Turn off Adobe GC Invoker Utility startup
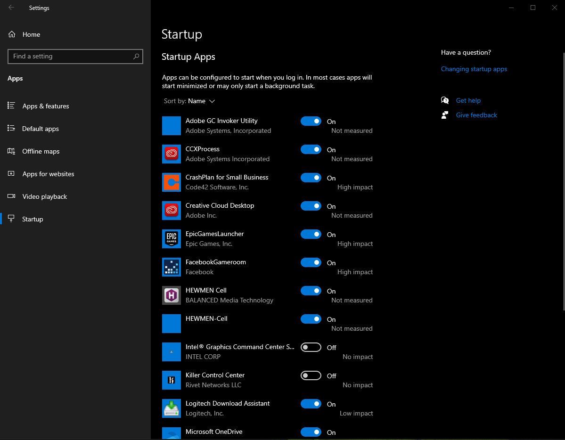Viewport: 565px width, 440px height. point(311,121)
